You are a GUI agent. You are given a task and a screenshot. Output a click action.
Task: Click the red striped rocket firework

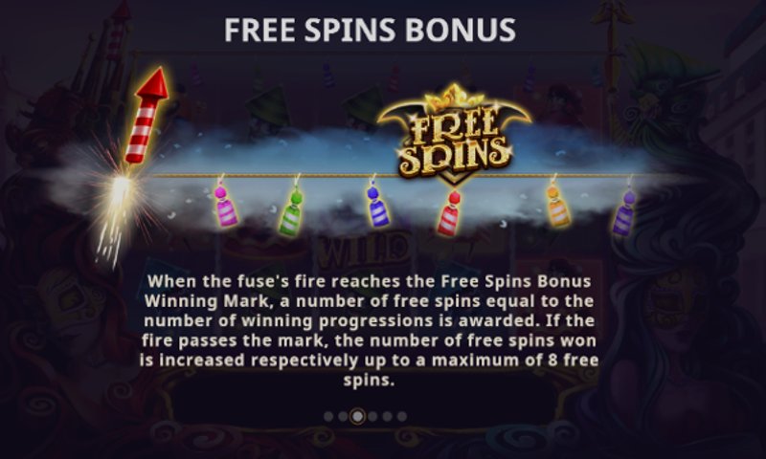[x=147, y=116]
